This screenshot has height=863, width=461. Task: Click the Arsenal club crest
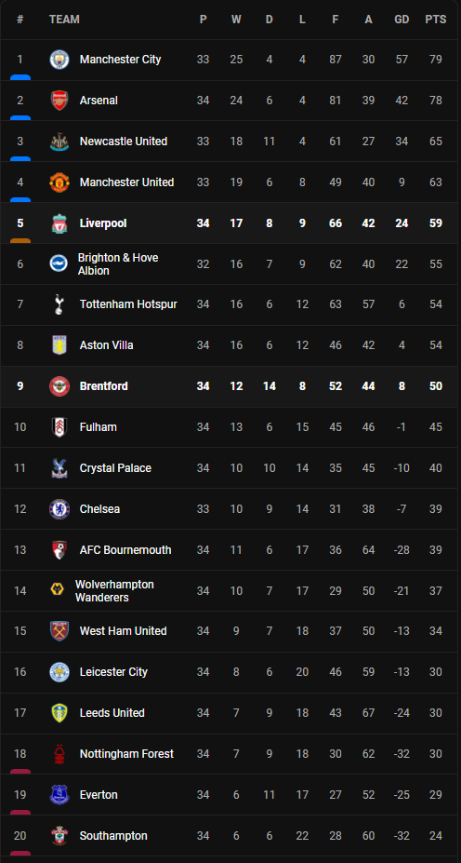click(59, 101)
